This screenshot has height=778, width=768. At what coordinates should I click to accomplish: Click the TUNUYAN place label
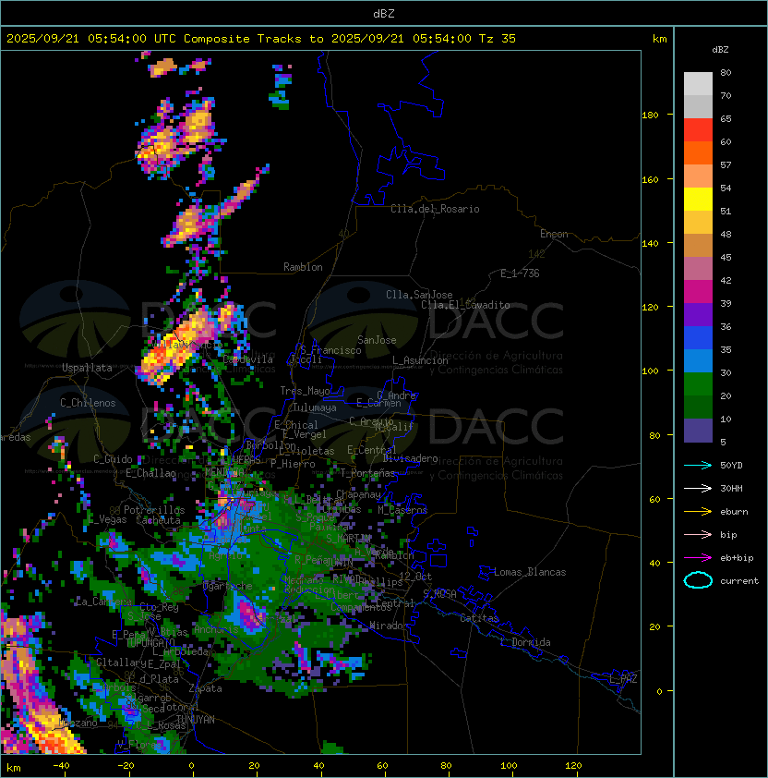pos(196,720)
